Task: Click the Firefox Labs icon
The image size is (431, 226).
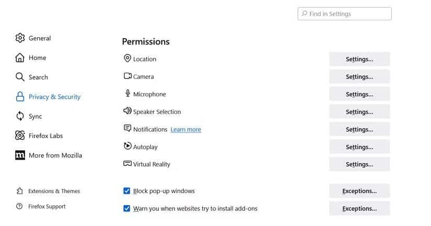Action: point(20,135)
